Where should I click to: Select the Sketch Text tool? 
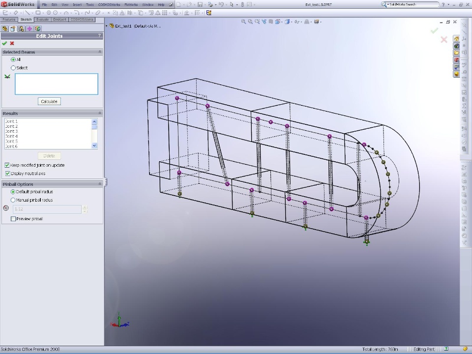point(122,13)
